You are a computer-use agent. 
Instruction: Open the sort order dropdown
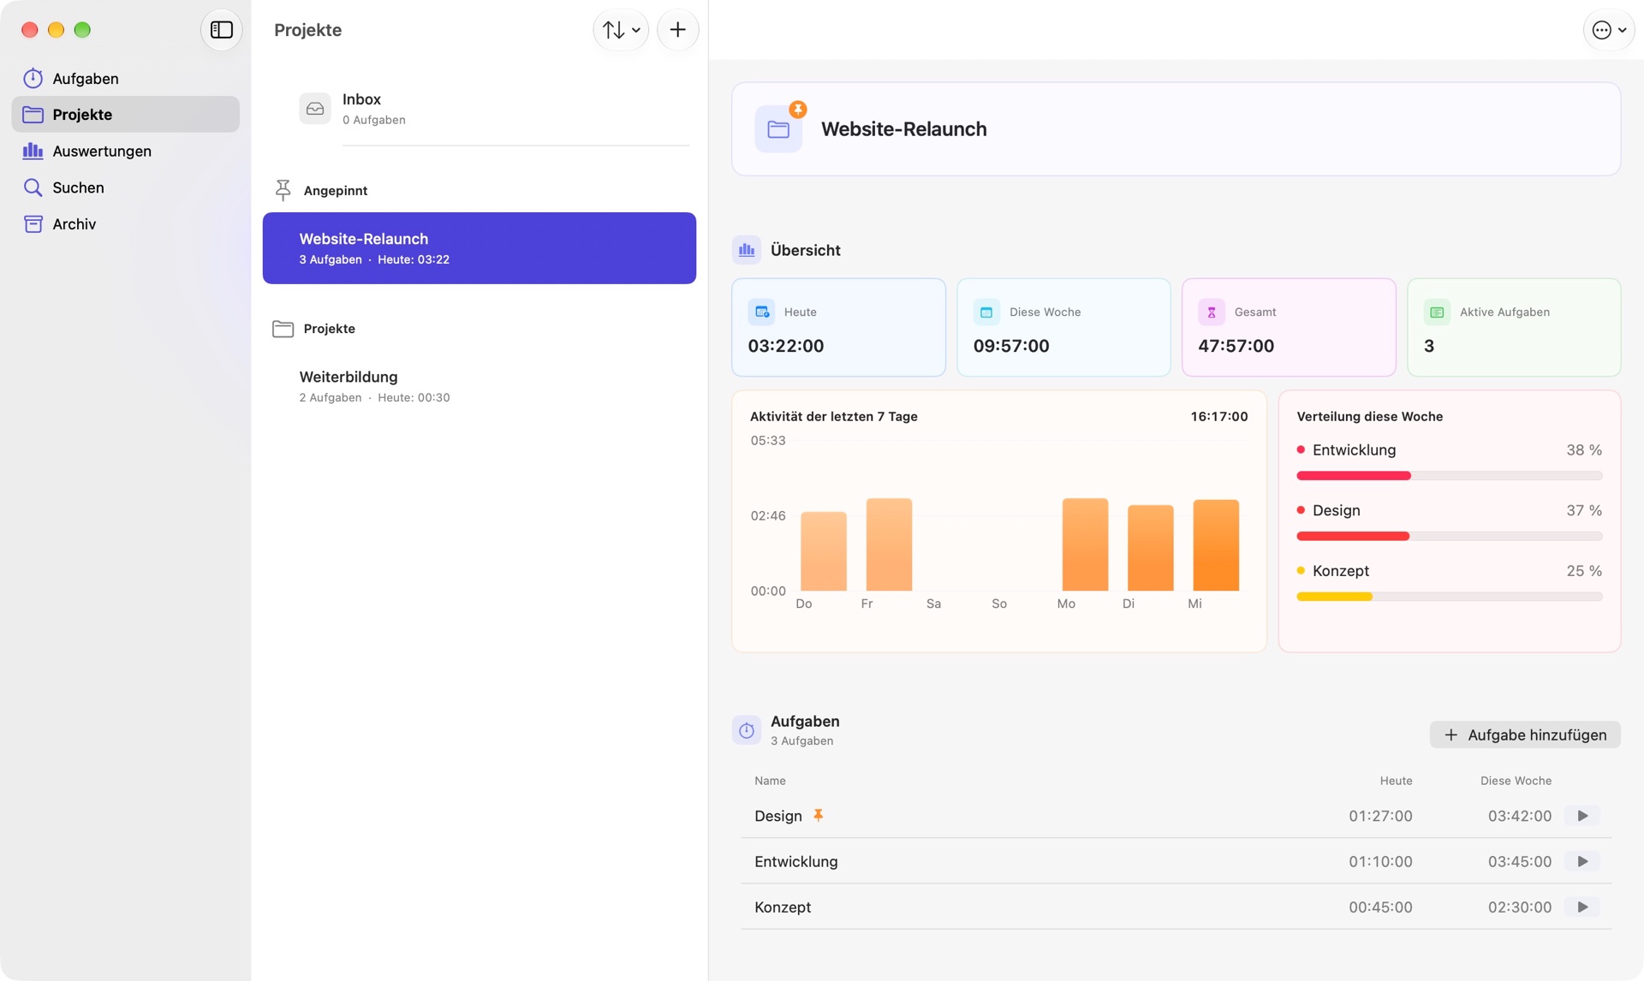tap(621, 30)
